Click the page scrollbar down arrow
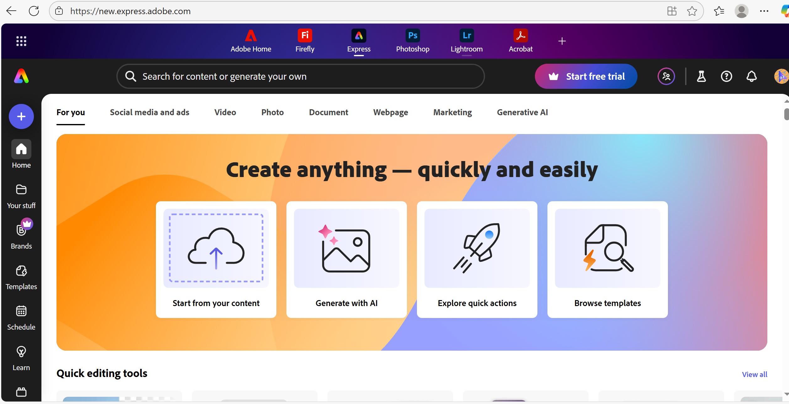 tap(786, 394)
